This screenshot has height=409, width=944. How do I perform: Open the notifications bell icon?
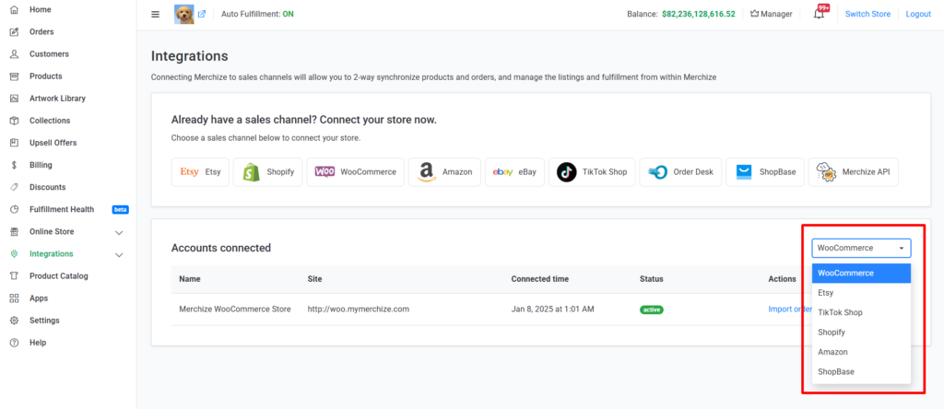pyautogui.click(x=819, y=14)
